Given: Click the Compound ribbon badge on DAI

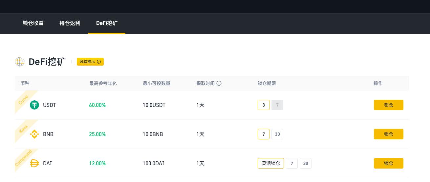Looking at the screenshot, I should [24, 158].
